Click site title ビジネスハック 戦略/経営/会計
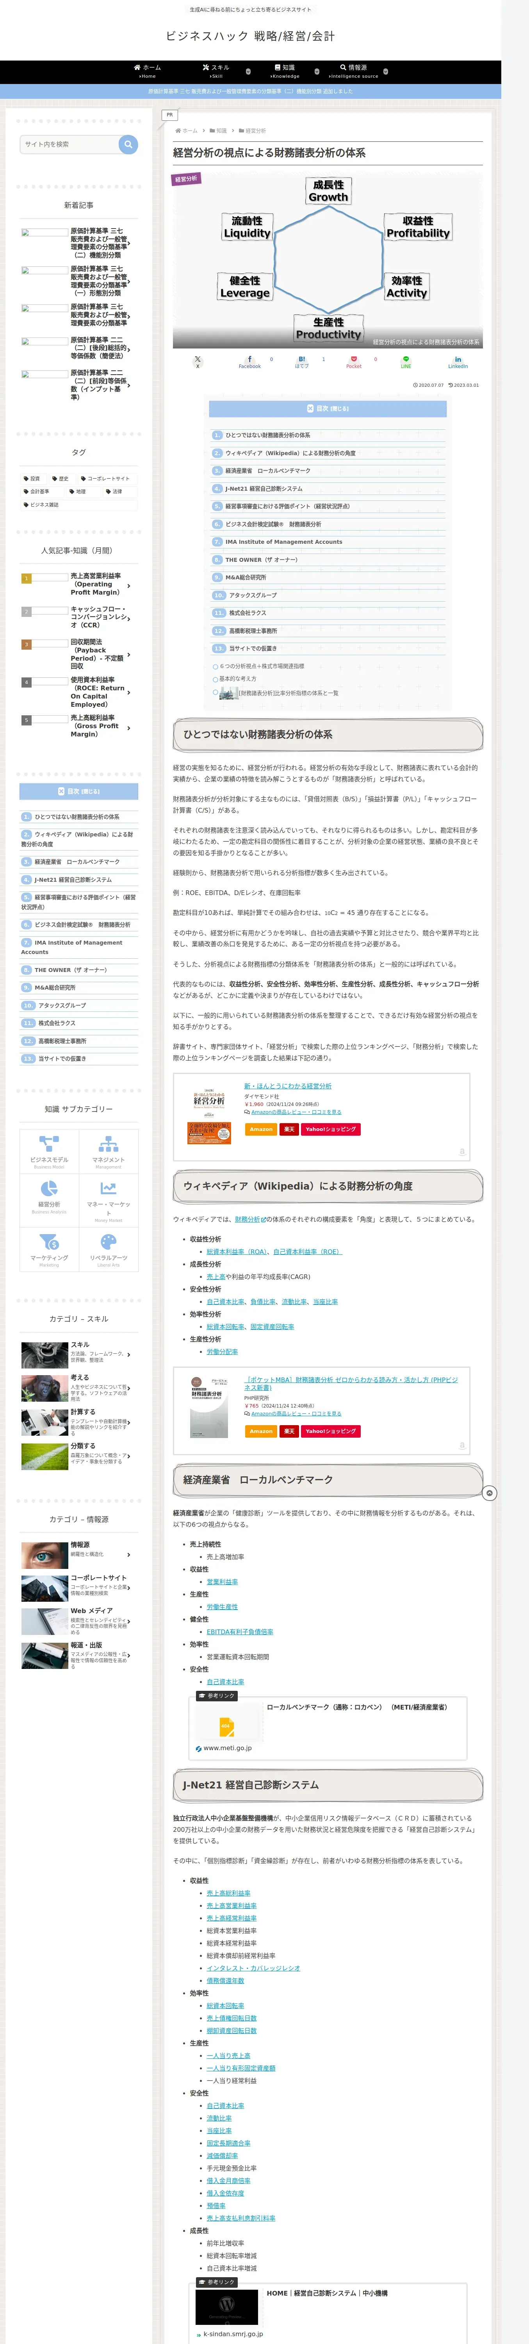This screenshot has width=529, height=2344. coord(250,36)
